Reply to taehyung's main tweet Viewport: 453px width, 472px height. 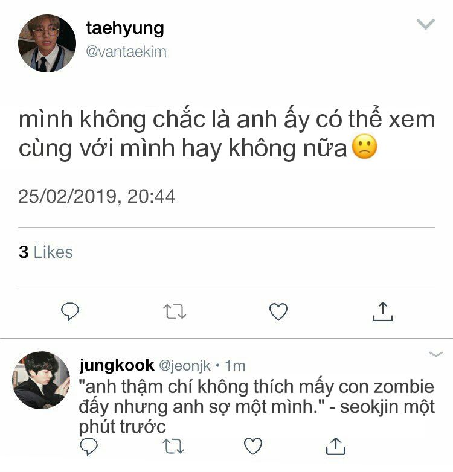(70, 311)
